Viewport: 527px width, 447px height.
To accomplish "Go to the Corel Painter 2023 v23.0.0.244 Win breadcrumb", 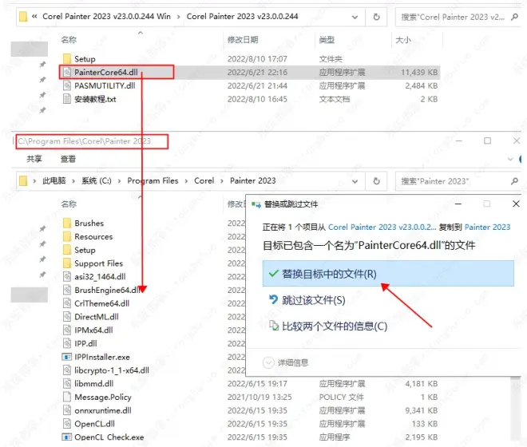I will coord(106,16).
